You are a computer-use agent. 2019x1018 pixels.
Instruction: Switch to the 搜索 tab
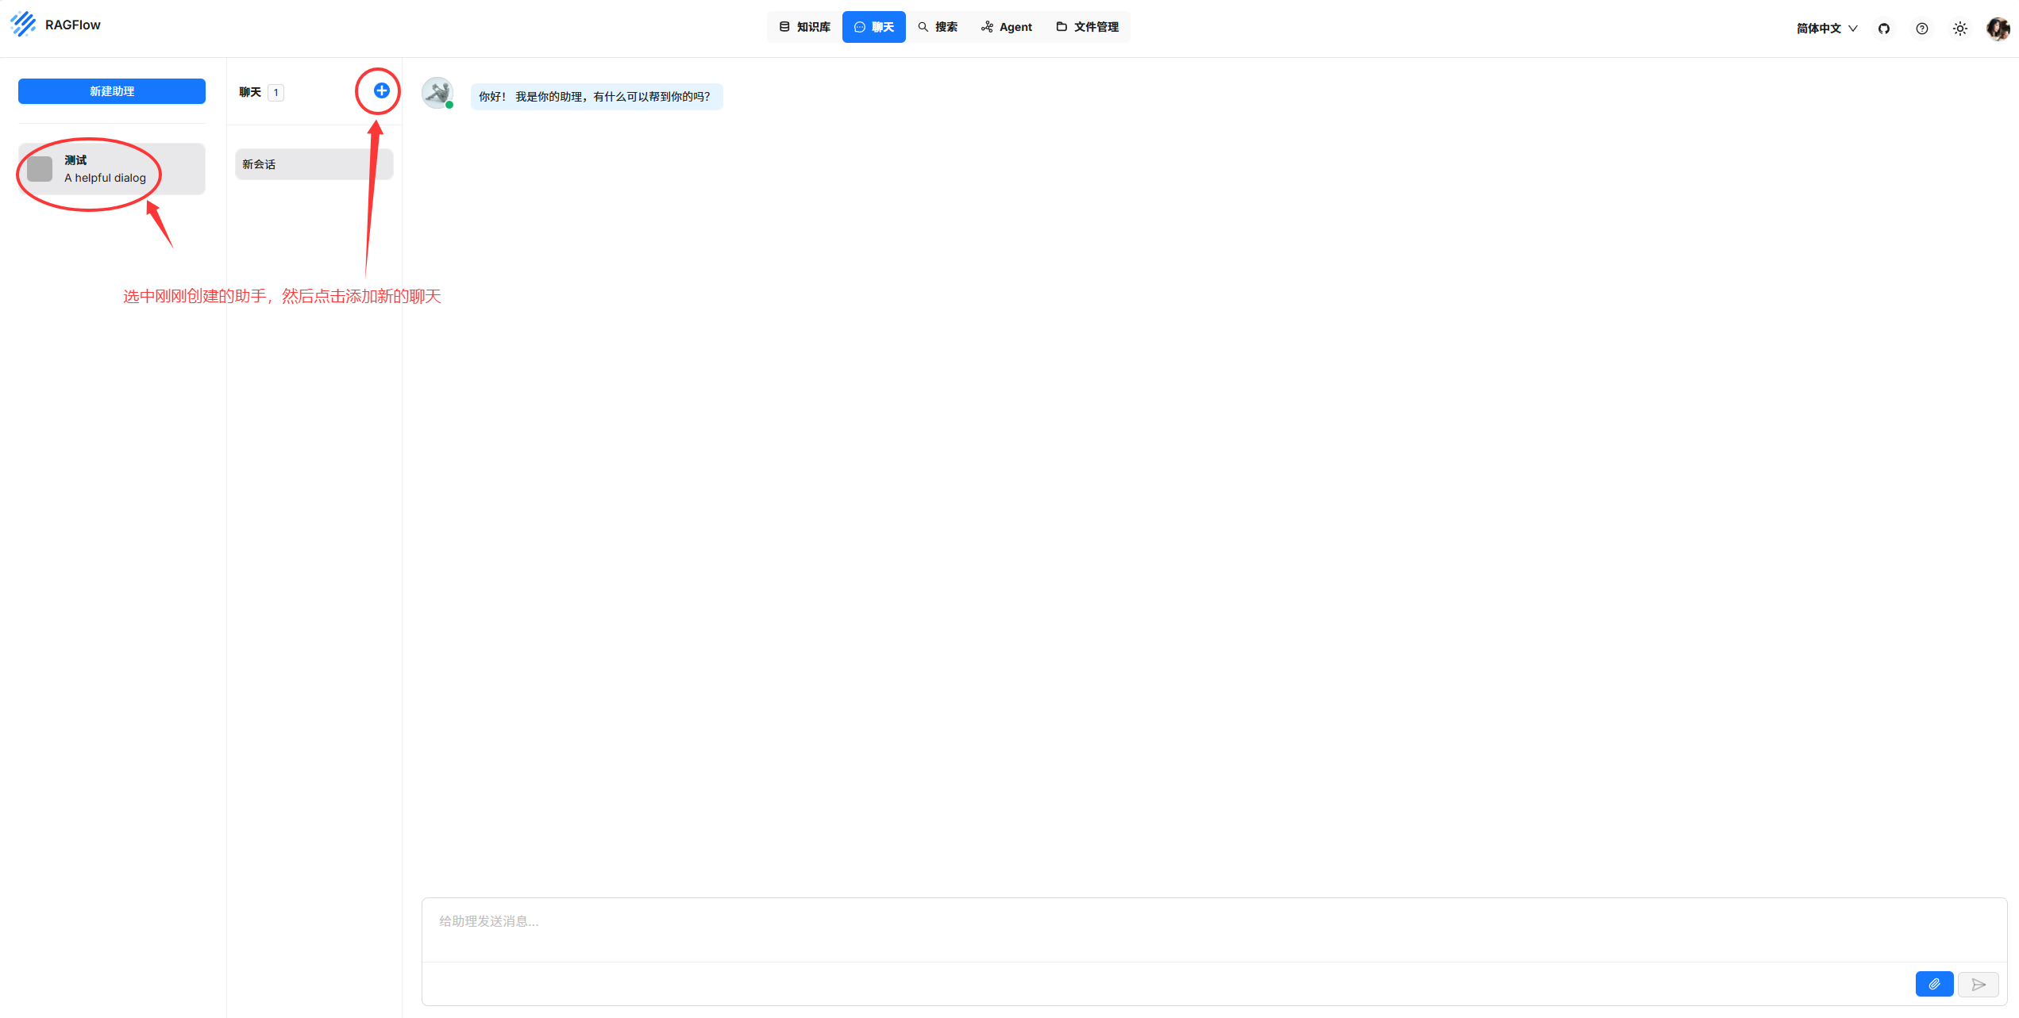[x=938, y=27]
